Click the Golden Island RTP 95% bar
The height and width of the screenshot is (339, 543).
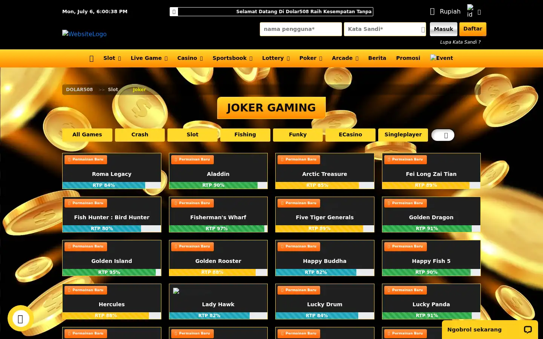(x=112, y=272)
